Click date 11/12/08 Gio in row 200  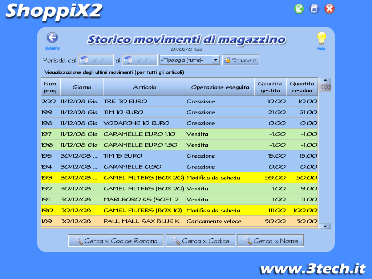click(x=82, y=101)
